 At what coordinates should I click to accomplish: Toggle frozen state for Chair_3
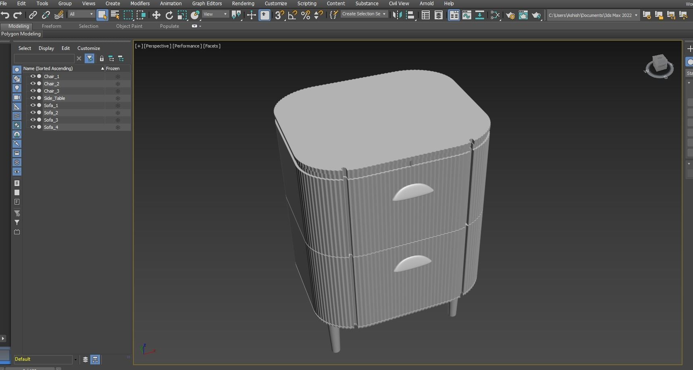click(118, 91)
